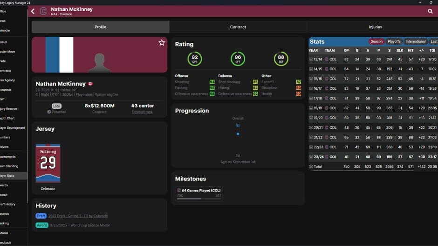Open the 2013 Draft history link
The width and height of the screenshot is (438, 246).
[78, 216]
